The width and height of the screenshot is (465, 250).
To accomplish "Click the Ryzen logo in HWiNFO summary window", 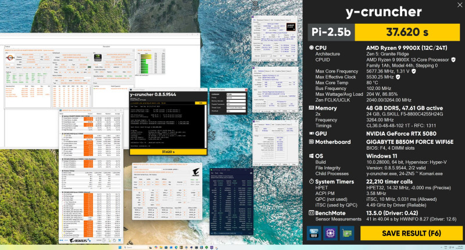I will pos(10,58).
